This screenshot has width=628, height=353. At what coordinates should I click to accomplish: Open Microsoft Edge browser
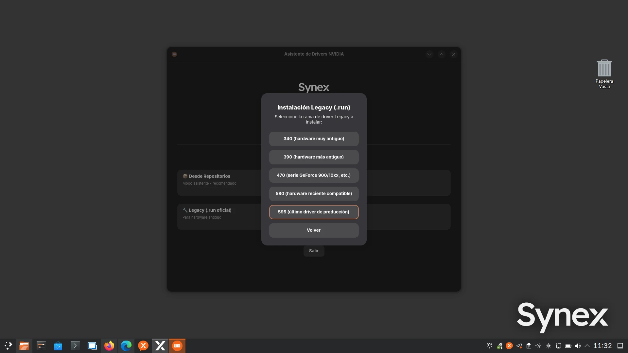pyautogui.click(x=126, y=345)
